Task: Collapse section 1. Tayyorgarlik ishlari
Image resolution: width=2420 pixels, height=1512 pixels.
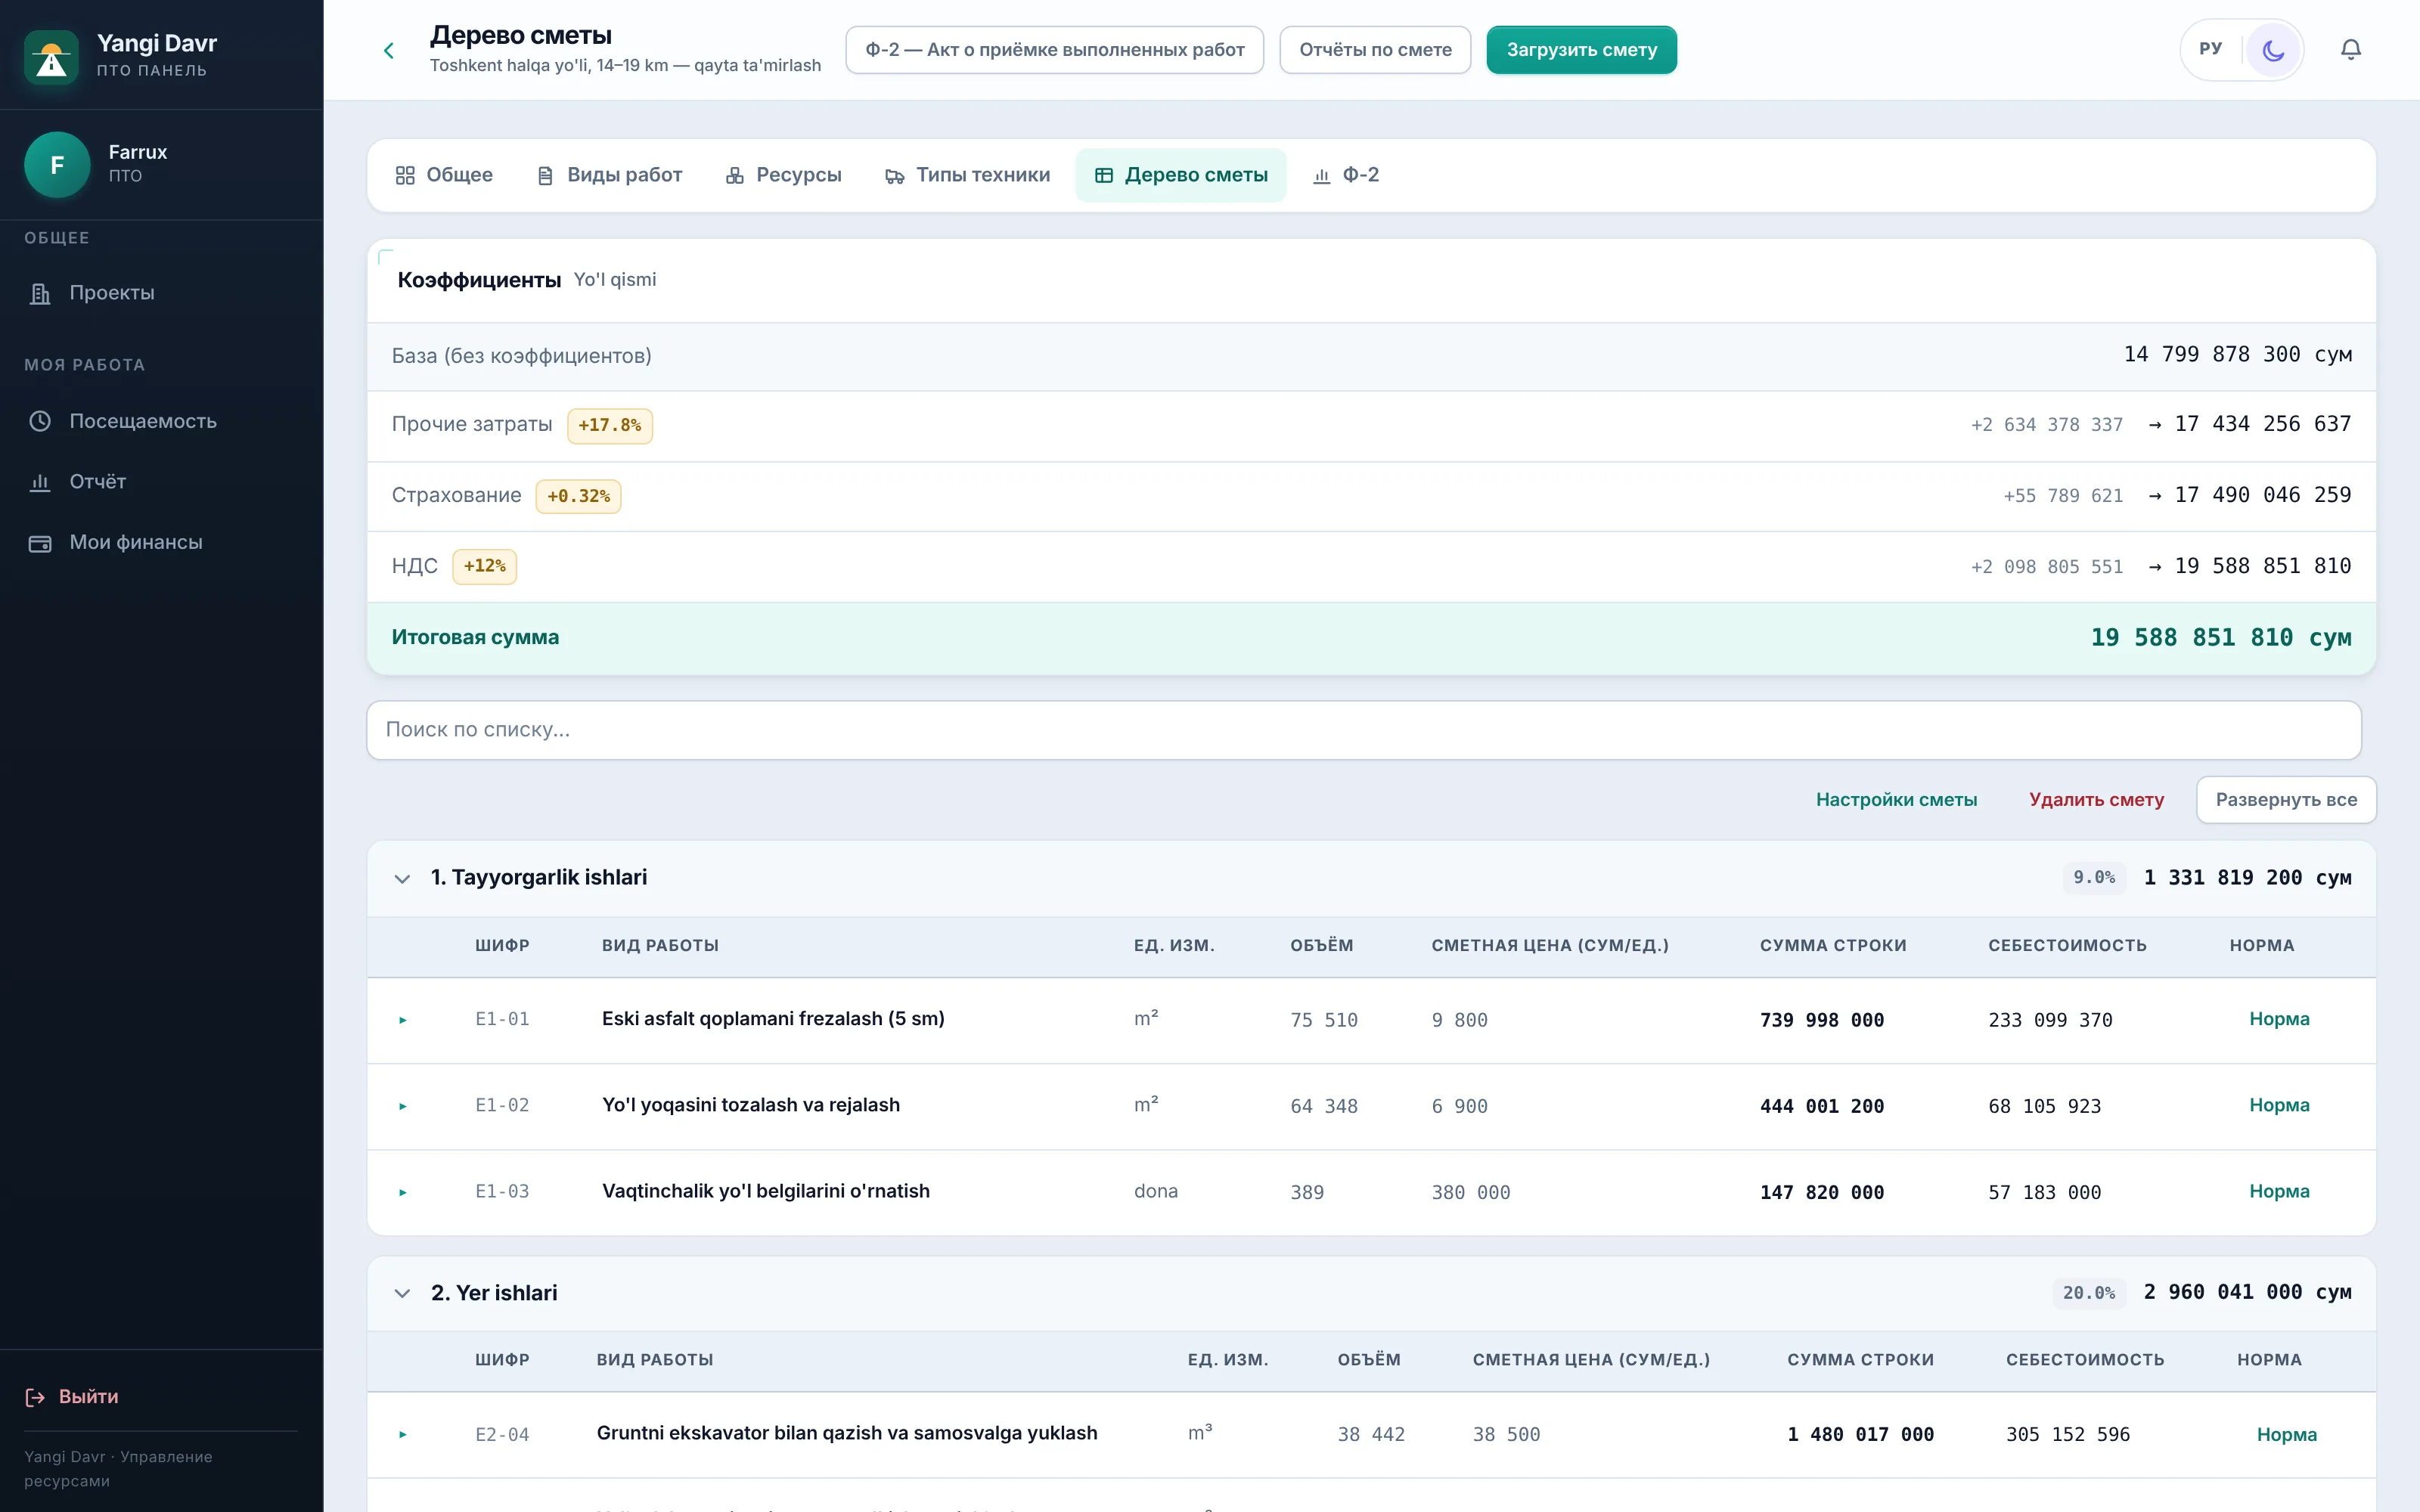Action: click(402, 878)
